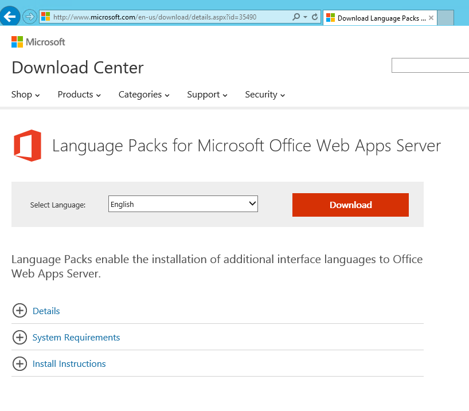Click the site favicon in address bar
469x411 pixels.
45,17
